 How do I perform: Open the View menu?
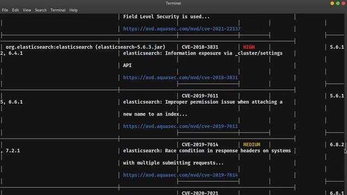tap(27, 10)
